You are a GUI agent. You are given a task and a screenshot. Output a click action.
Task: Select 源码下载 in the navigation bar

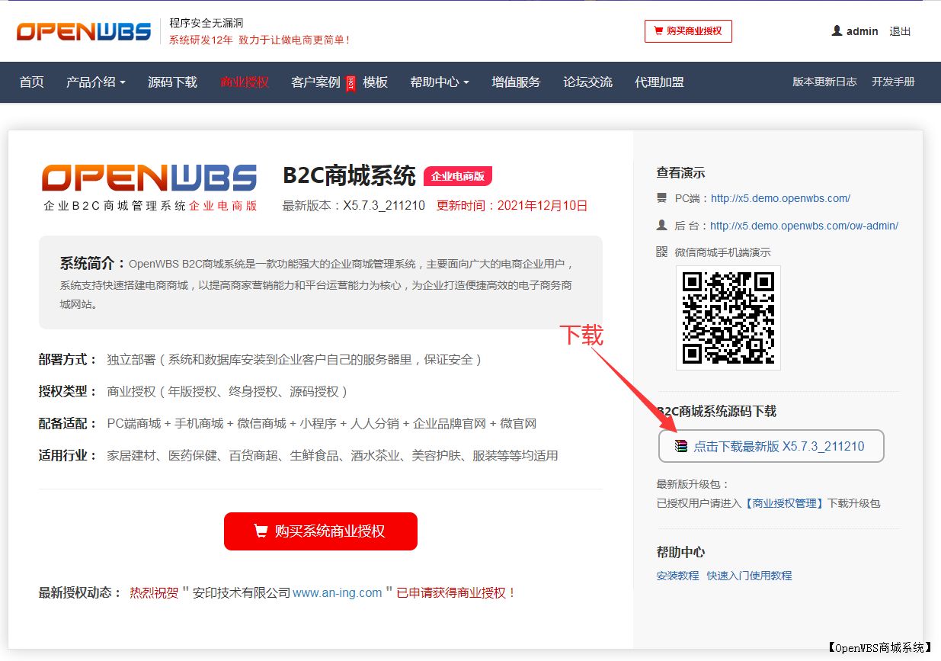(172, 82)
